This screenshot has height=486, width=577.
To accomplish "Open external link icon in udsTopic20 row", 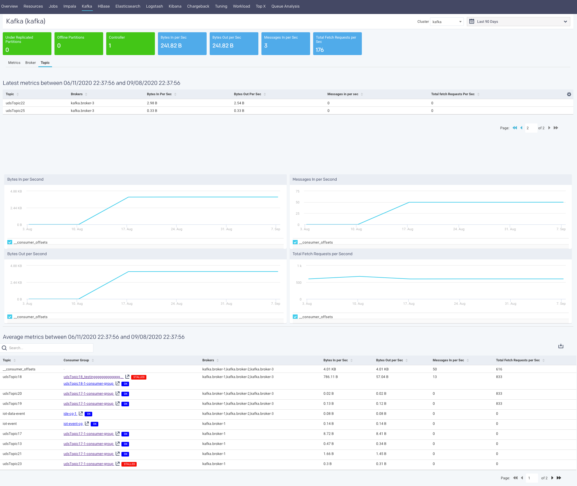I will tap(118, 393).
